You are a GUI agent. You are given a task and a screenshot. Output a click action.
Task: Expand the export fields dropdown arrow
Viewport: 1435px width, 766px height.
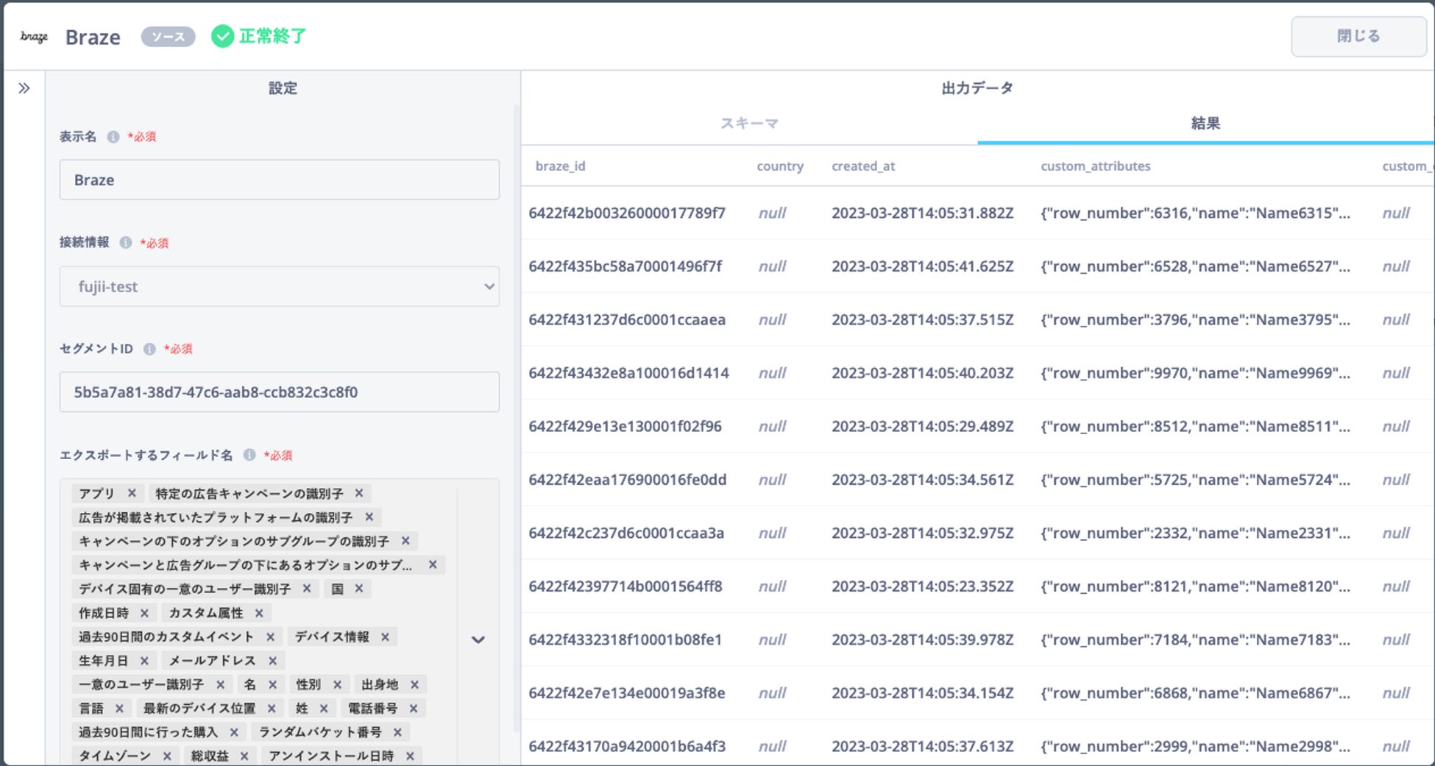pos(478,639)
